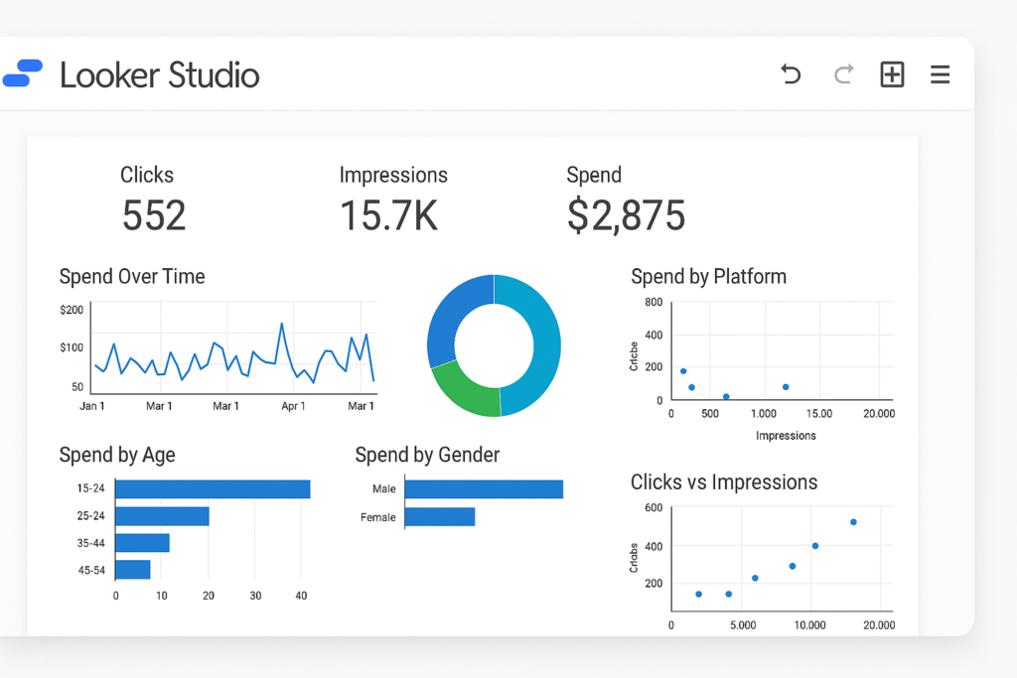
Task: Click the undo arrow icon
Action: [791, 74]
